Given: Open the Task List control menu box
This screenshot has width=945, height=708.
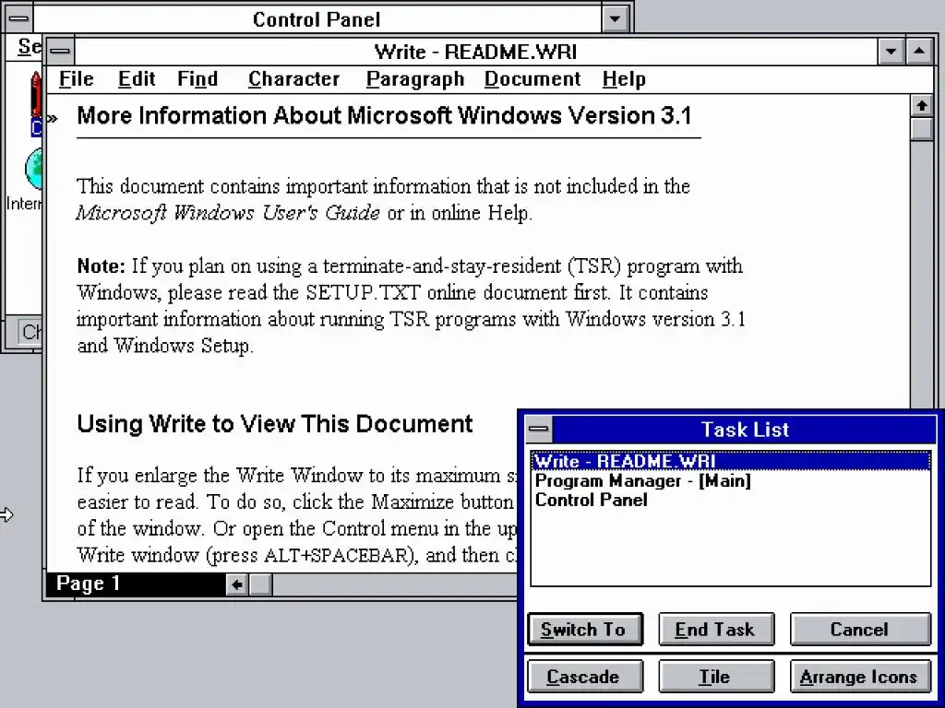Looking at the screenshot, I should tap(539, 430).
